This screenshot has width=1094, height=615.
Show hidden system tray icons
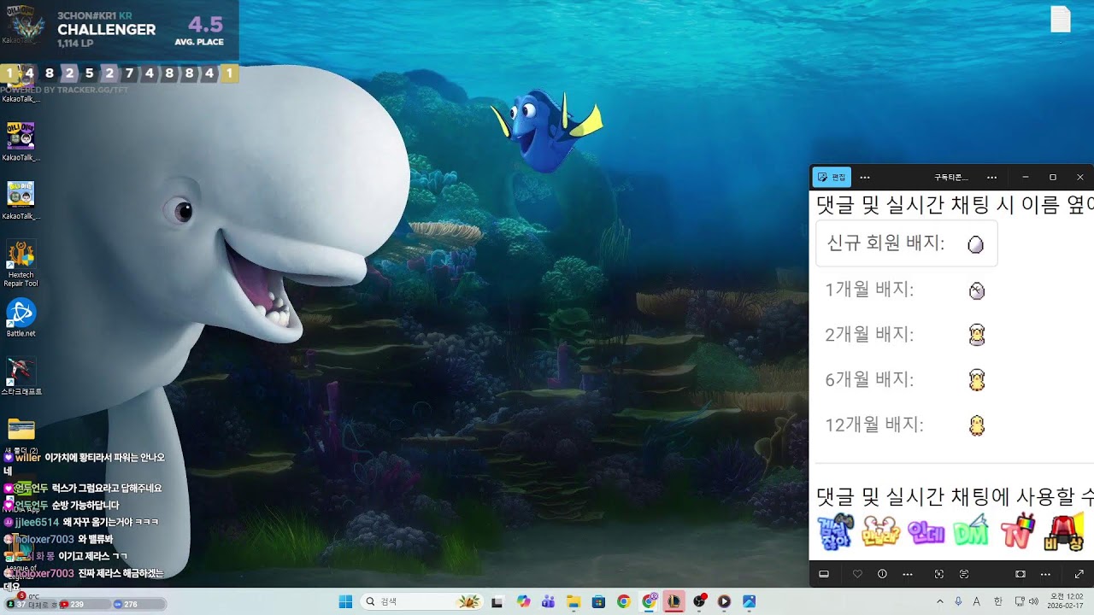(940, 601)
